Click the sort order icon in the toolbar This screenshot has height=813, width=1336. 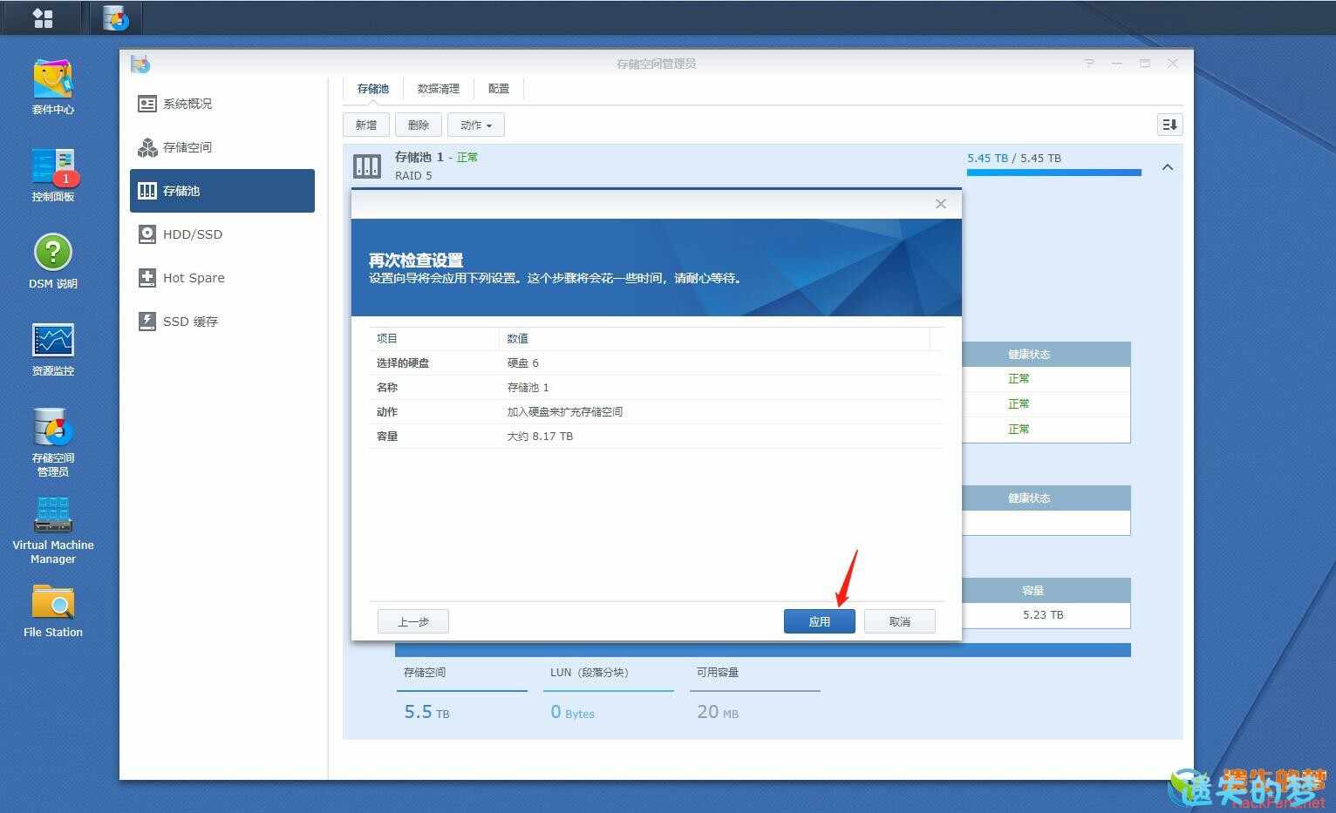point(1169,125)
